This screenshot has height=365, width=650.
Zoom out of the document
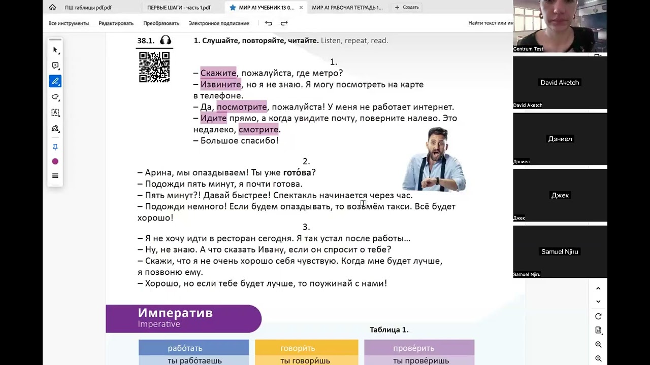tap(598, 358)
